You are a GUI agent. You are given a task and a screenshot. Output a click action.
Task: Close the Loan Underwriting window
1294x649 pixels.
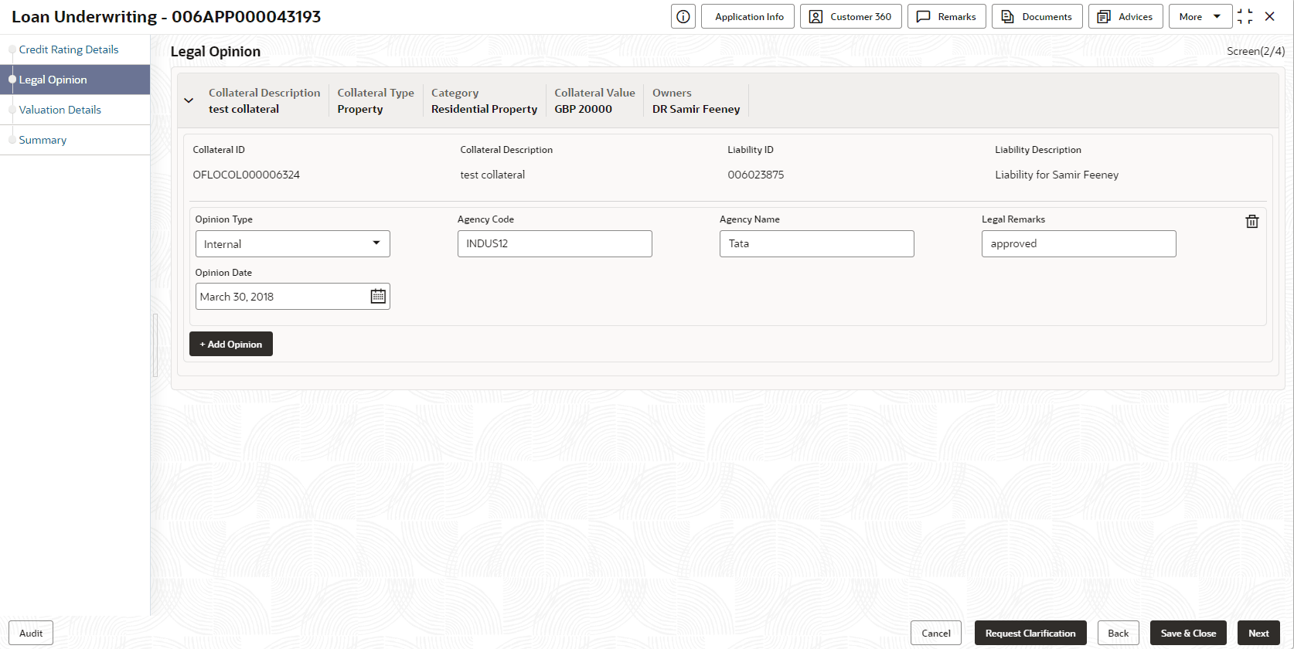coord(1269,16)
